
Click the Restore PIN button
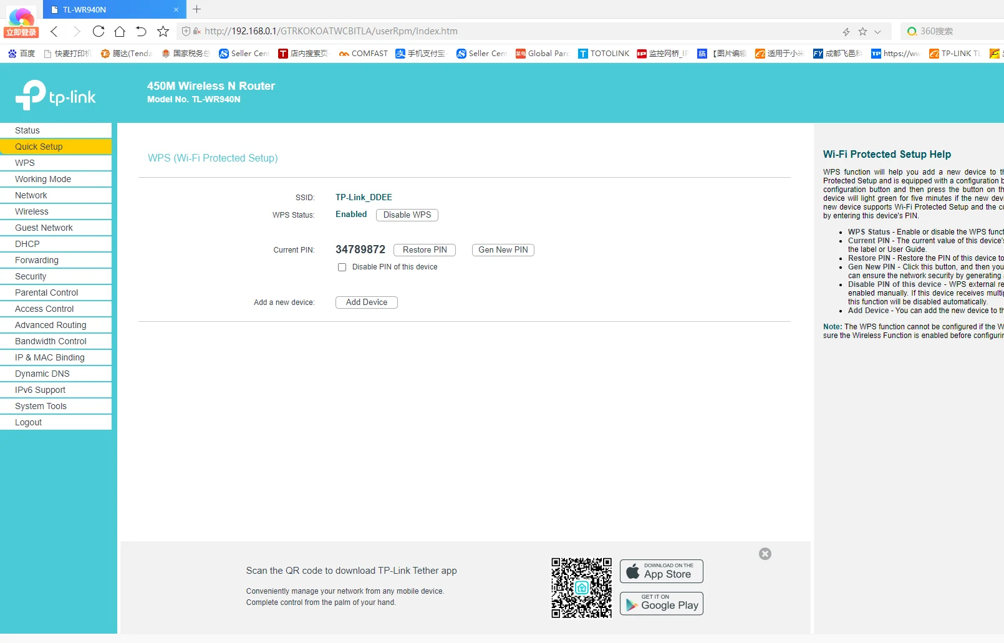(425, 250)
